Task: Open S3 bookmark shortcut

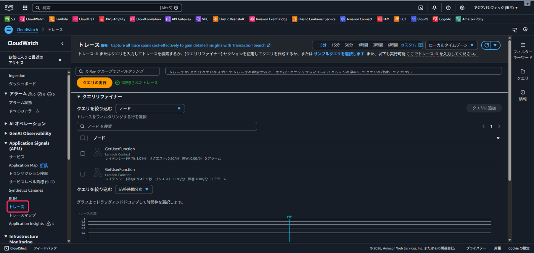Action: [10, 19]
